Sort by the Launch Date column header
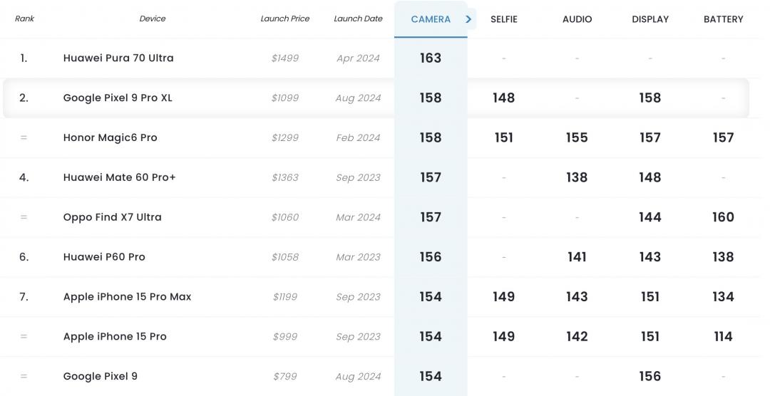The height and width of the screenshot is (396, 770). click(x=358, y=19)
